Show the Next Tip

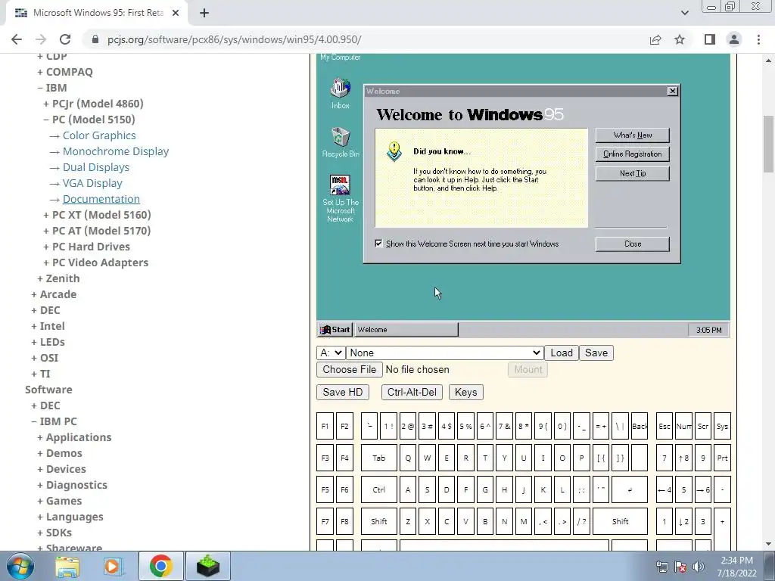[633, 173]
